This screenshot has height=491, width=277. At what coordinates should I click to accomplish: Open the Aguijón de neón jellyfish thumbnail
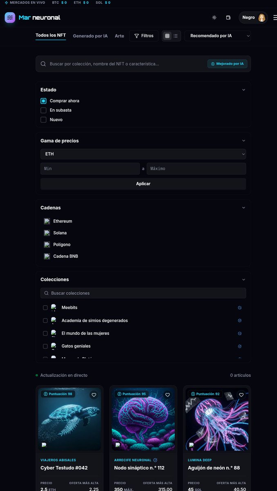click(x=217, y=419)
